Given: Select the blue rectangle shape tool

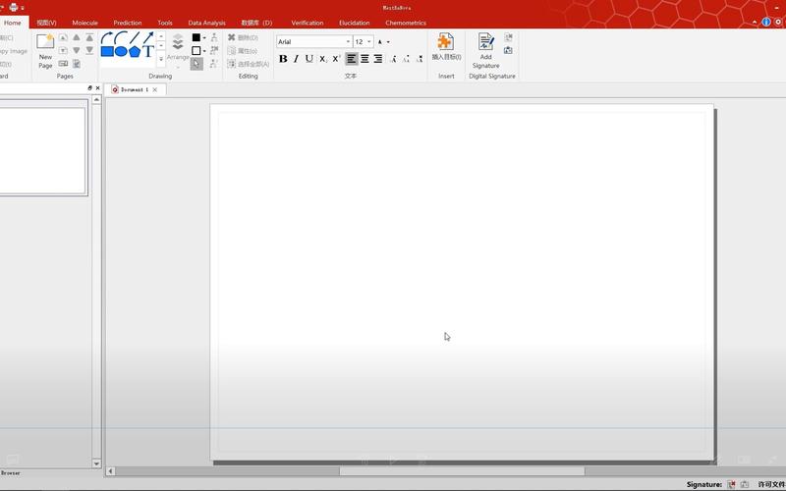Looking at the screenshot, I should [x=107, y=51].
